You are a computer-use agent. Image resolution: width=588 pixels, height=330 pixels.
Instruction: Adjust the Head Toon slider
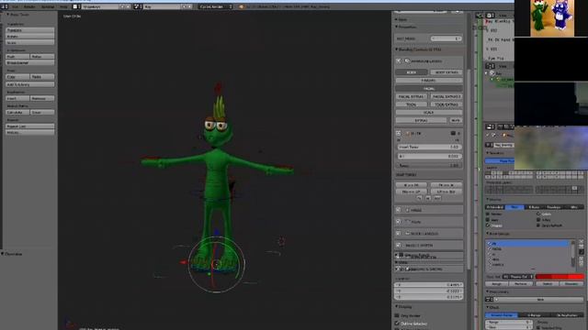[x=429, y=147]
